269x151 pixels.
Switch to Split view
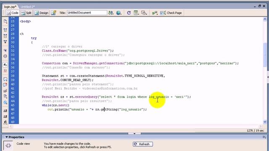click(26, 13)
